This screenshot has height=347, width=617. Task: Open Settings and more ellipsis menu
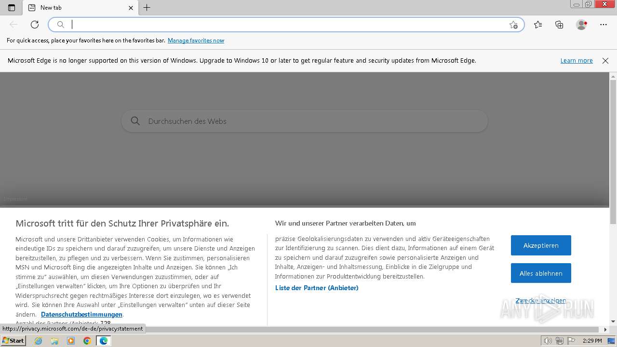click(x=604, y=25)
